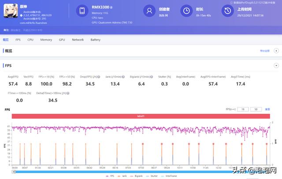Open the Memory tab

(46, 40)
